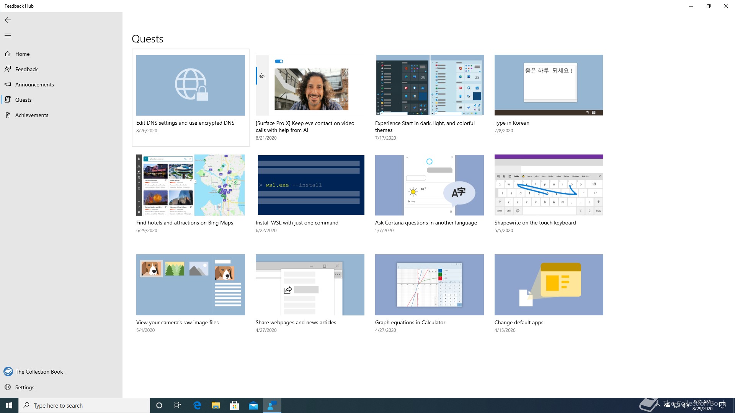
Task: Open the Edit DNS settings quest thumbnail
Action: (191, 85)
